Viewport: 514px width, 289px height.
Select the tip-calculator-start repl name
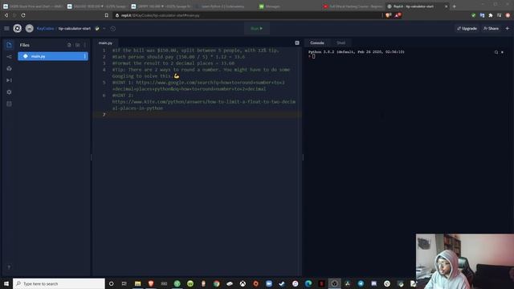[x=75, y=29]
